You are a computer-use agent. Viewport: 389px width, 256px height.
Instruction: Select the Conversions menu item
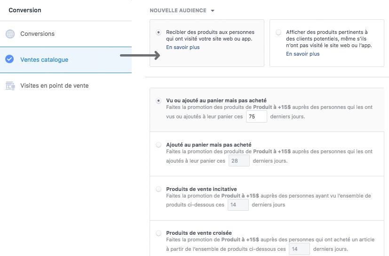point(37,34)
